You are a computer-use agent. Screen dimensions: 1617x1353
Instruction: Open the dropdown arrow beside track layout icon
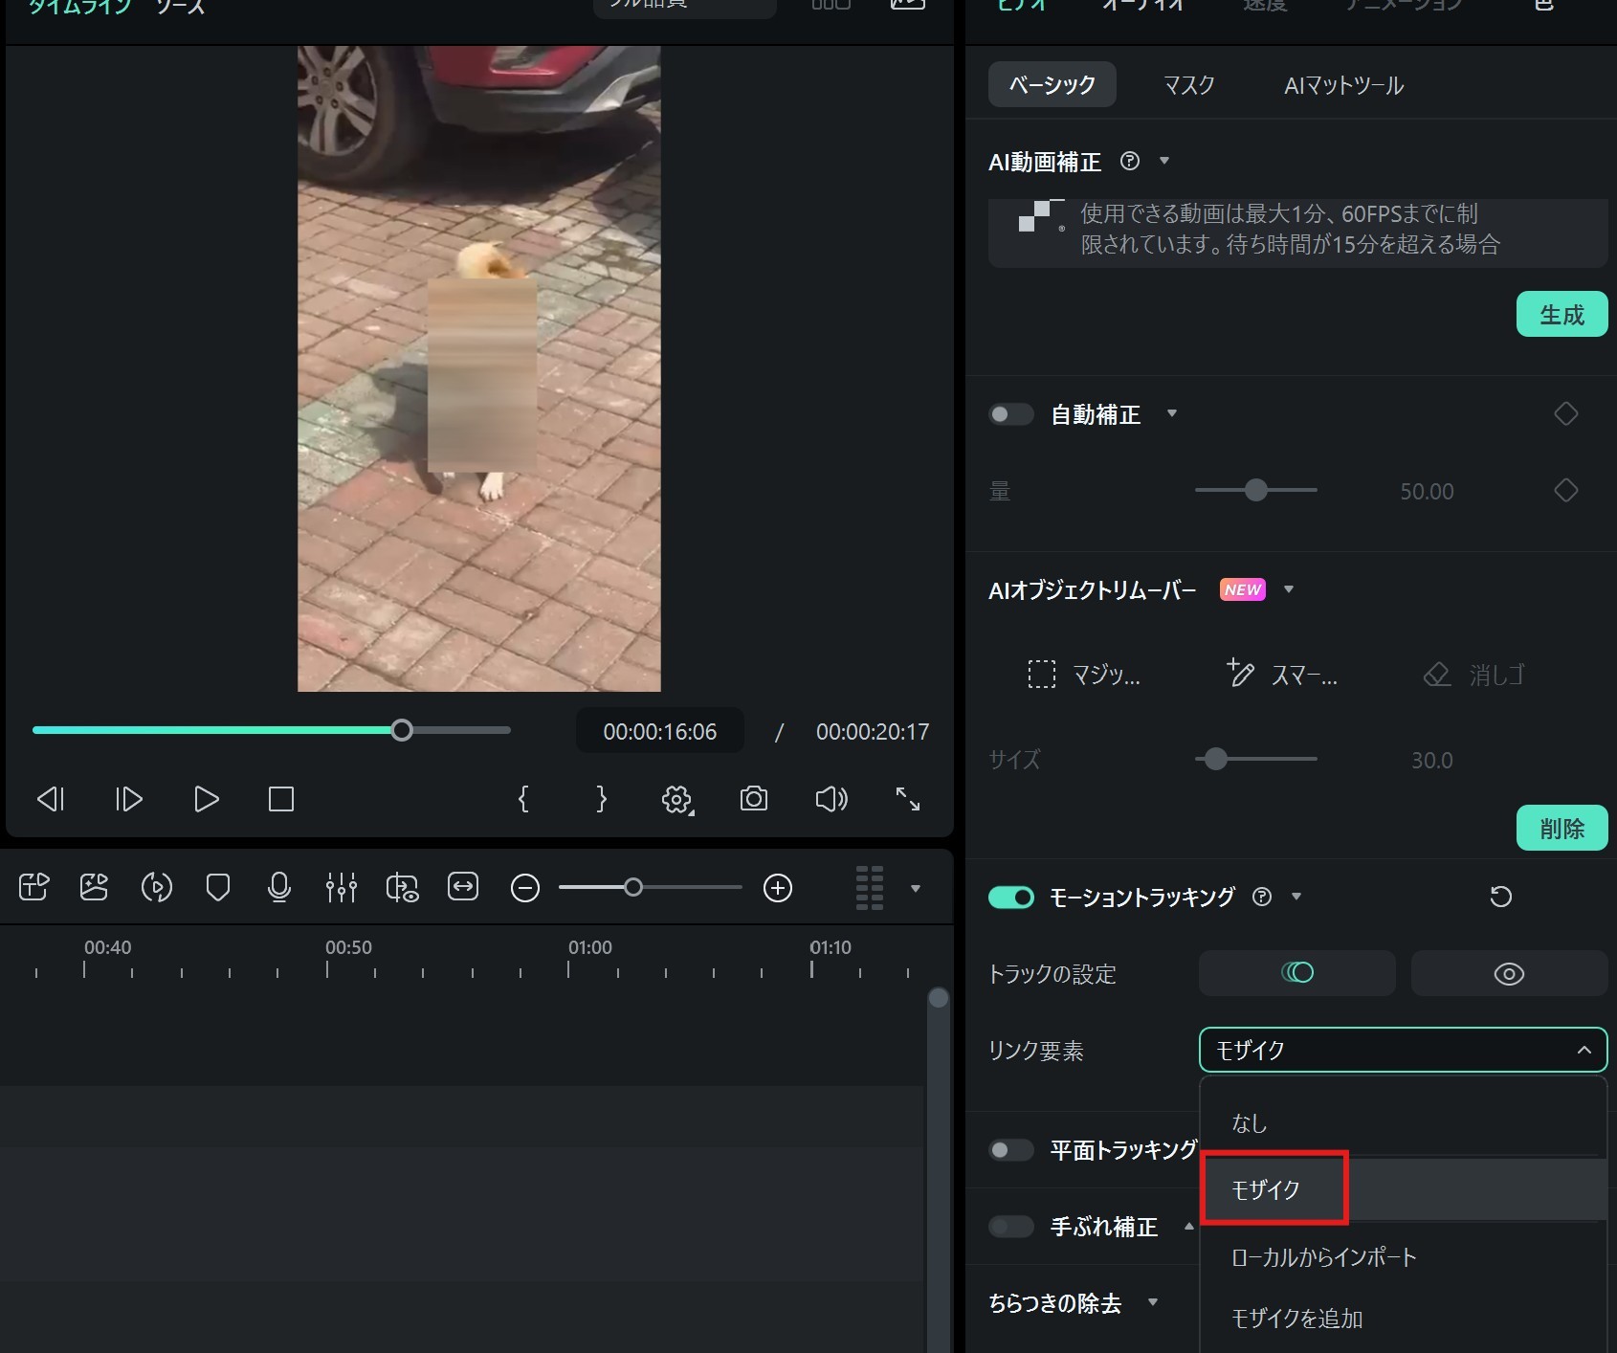(916, 889)
